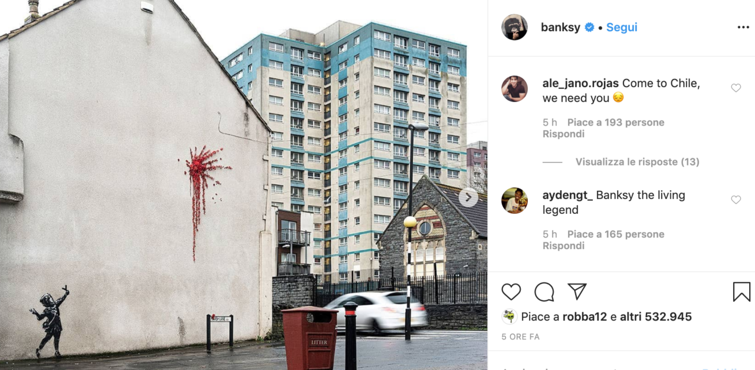Open ale_jano.rojas profile picture
This screenshot has height=370, width=755.
pos(514,89)
